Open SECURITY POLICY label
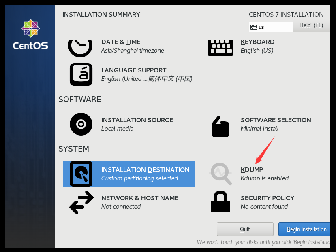This screenshot has width=336, height=252. (x=268, y=198)
